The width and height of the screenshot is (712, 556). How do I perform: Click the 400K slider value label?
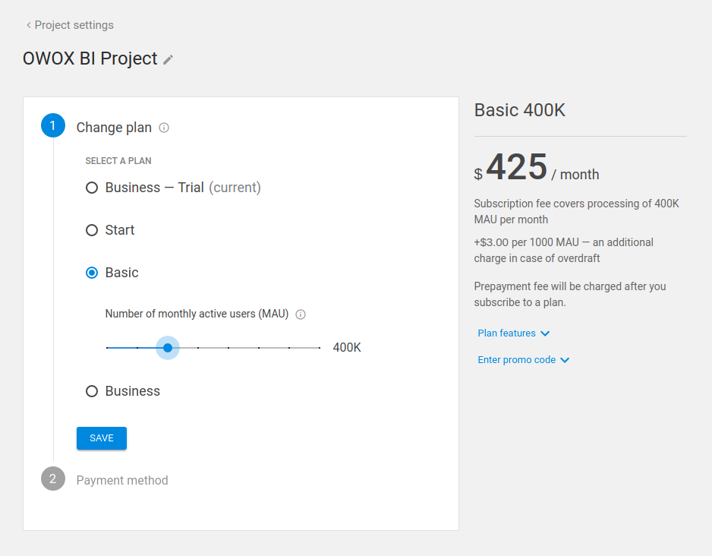click(x=347, y=348)
